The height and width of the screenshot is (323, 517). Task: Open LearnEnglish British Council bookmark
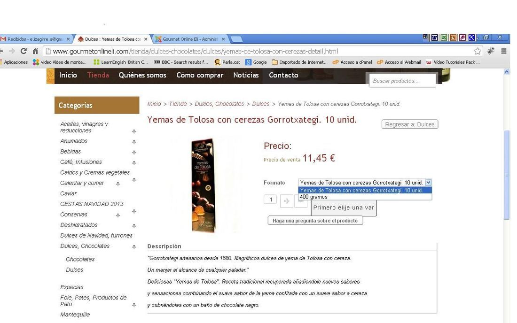pos(121,62)
